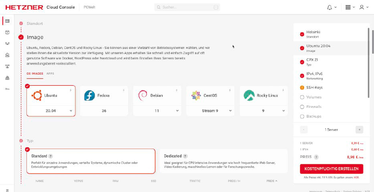Decrease server count with minus button
This screenshot has height=192, width=374.
[x=303, y=130]
